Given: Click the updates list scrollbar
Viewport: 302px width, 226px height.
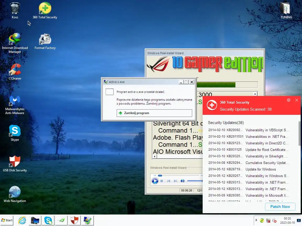Looking at the screenshot, I should 299,133.
